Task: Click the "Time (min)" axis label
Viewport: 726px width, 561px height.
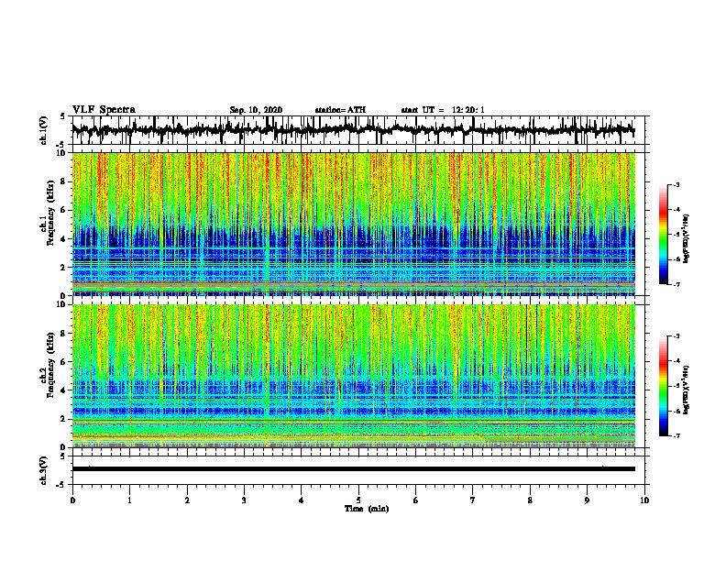Action: pyautogui.click(x=367, y=509)
